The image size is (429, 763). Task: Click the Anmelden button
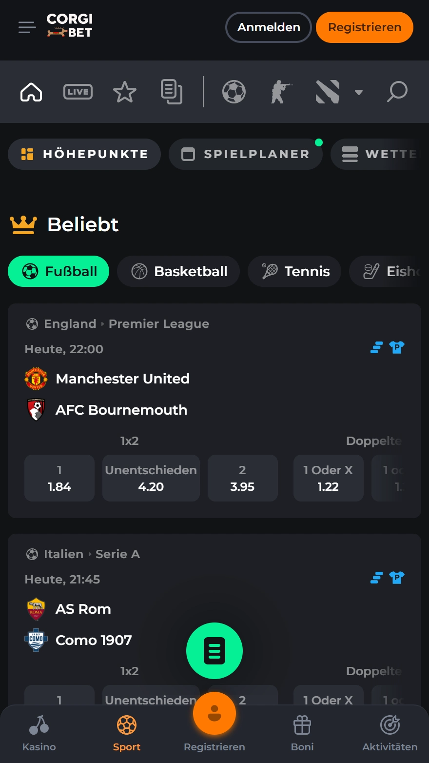pos(268,27)
